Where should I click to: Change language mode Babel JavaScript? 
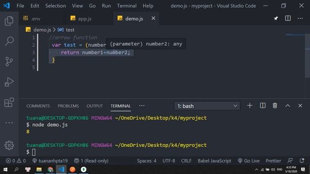tap(214, 161)
